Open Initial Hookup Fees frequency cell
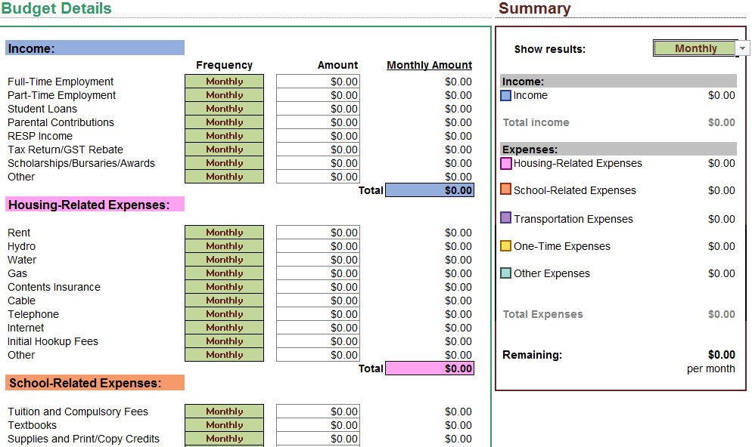 click(225, 341)
